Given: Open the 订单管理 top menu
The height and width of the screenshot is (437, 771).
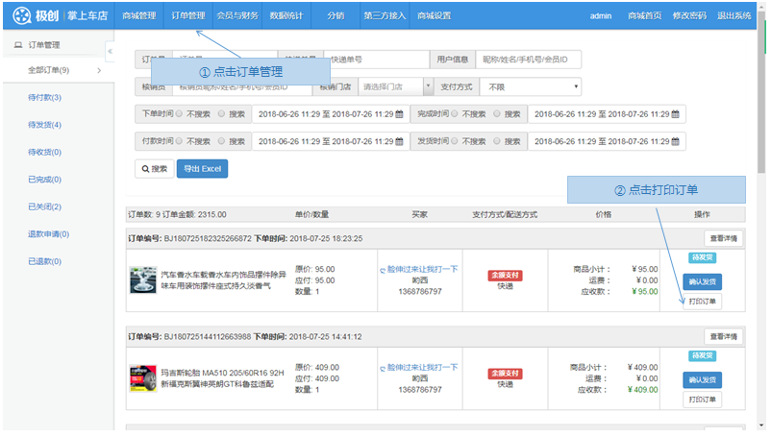Looking at the screenshot, I should click(187, 16).
